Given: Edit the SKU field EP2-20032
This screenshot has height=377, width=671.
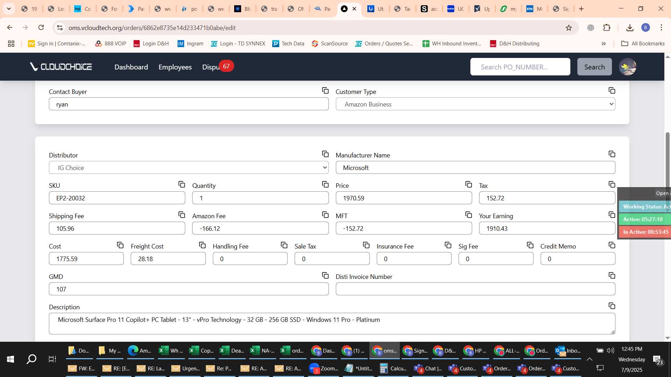Looking at the screenshot, I should 117,198.
